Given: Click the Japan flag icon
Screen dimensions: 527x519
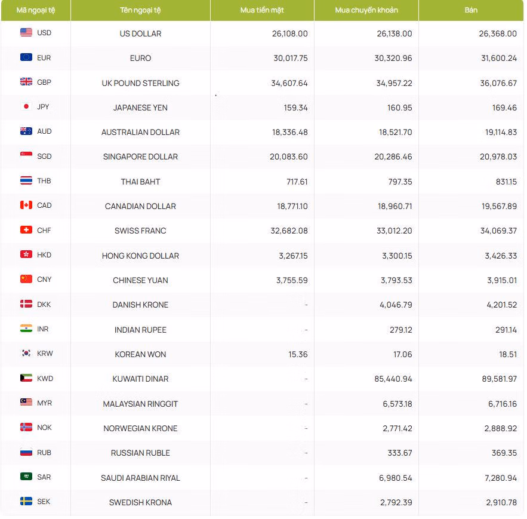Looking at the screenshot, I should (26, 107).
